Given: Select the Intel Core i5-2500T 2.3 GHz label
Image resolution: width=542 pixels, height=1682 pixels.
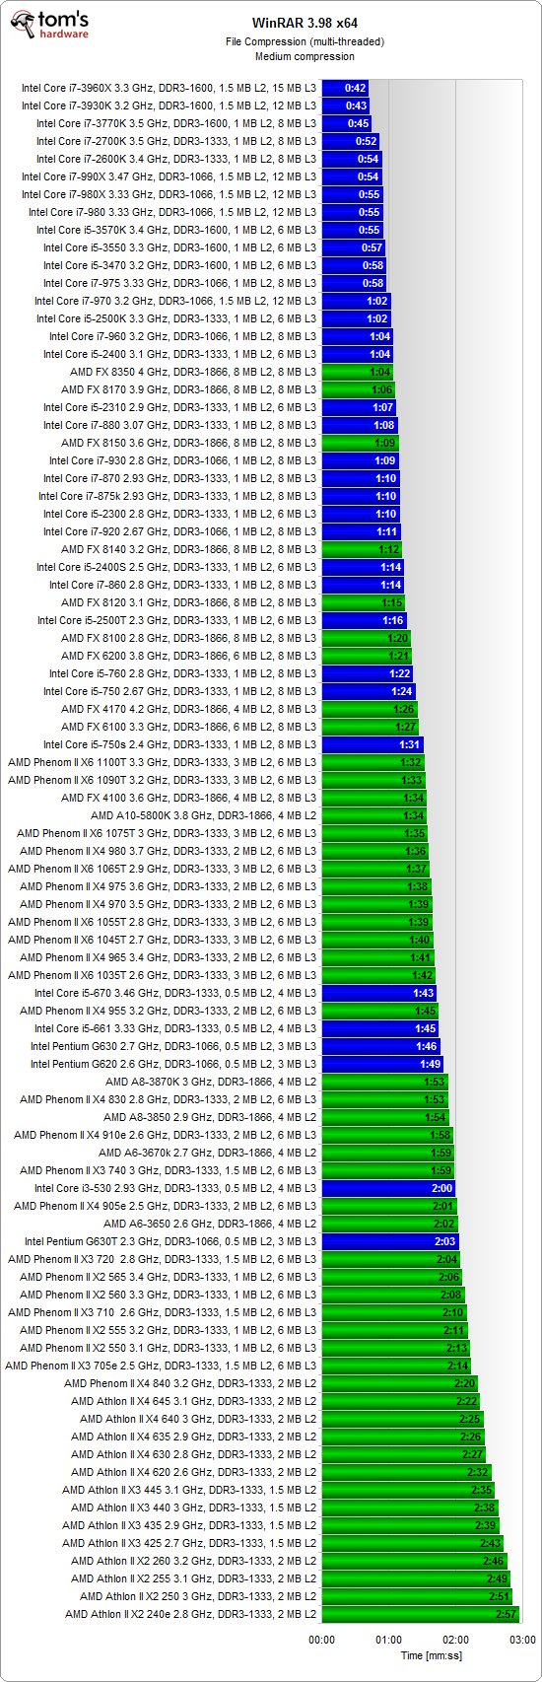Looking at the screenshot, I should point(177,620).
